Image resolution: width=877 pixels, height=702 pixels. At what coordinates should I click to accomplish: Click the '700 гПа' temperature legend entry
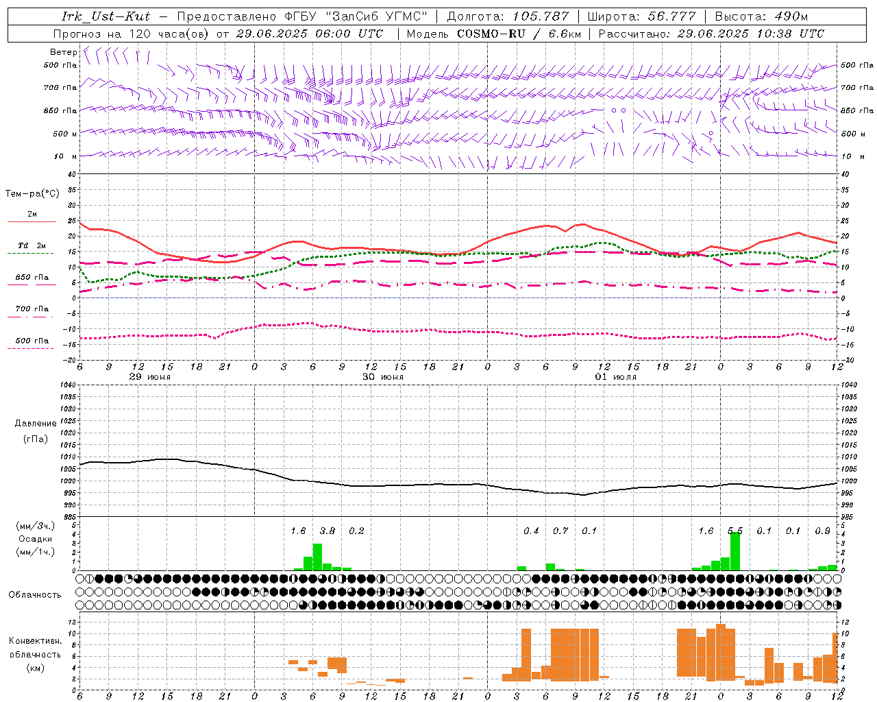point(32,308)
